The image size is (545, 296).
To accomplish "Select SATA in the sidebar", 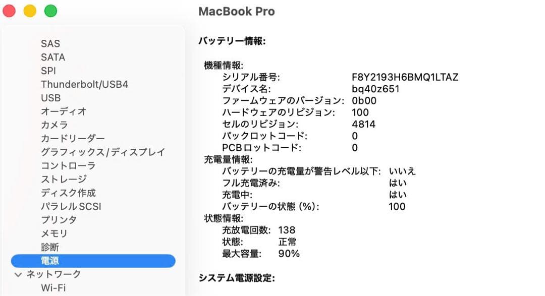I will click(52, 57).
